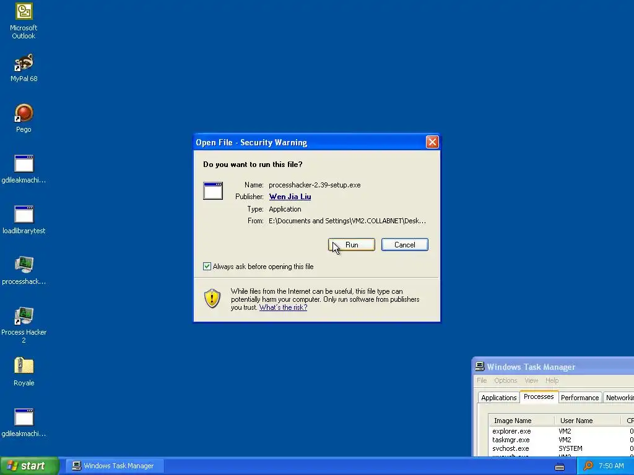Click the 7:50 AM taskbar clock

pos(611,466)
